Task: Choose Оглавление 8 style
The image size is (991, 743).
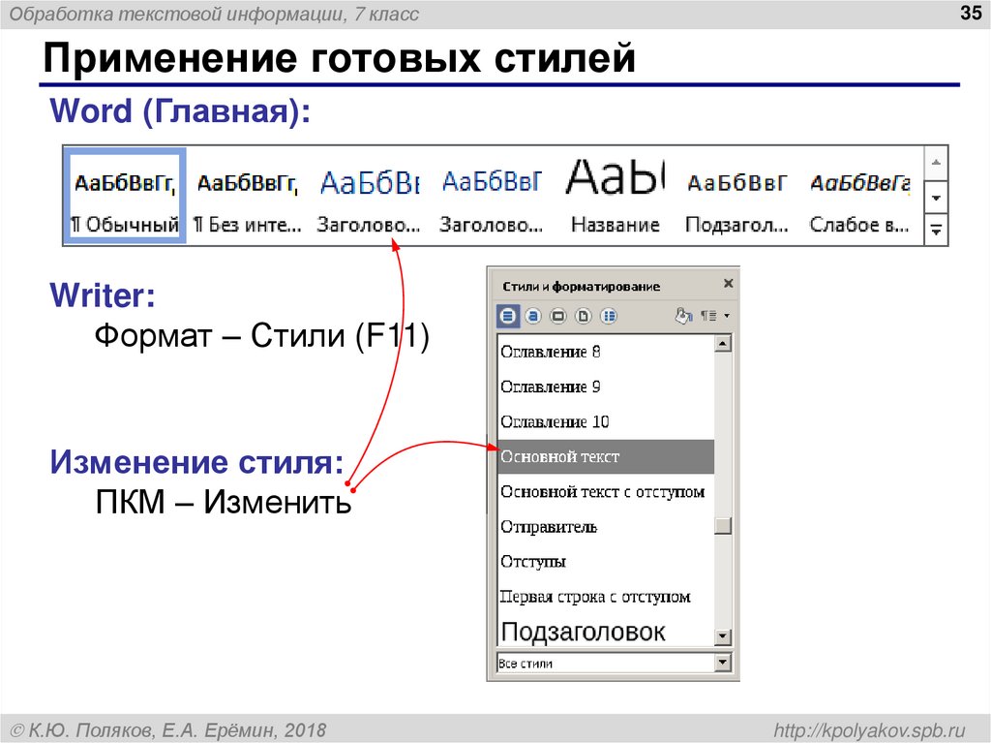Action: [606, 352]
